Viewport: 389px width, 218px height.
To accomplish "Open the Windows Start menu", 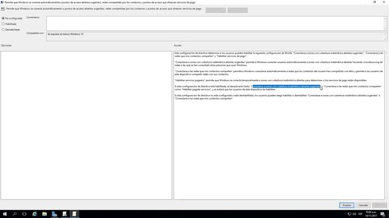I will [x=5, y=214].
